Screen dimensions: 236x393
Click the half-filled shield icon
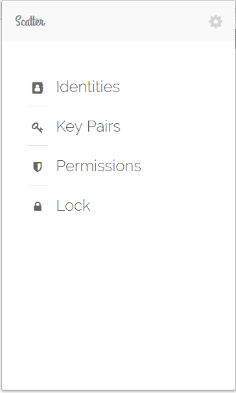point(38,167)
